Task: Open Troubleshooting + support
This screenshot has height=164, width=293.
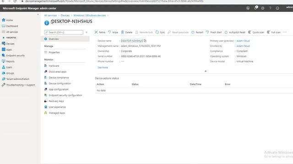Action: click(x=18, y=85)
